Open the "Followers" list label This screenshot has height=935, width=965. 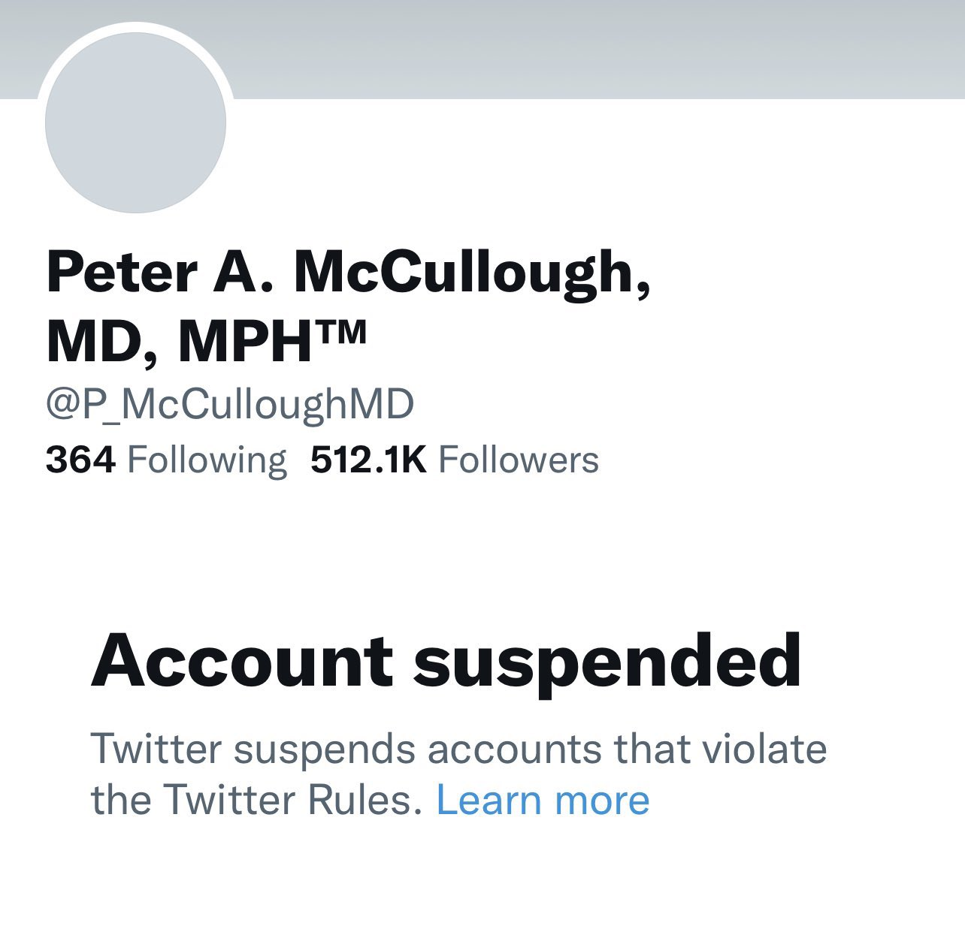click(x=518, y=460)
